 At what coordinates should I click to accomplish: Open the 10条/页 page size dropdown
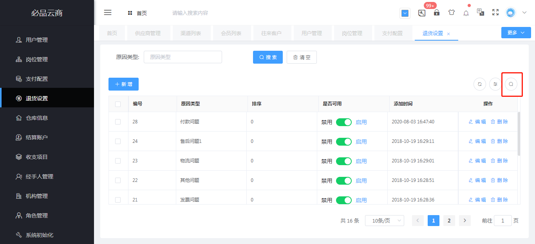point(385,221)
